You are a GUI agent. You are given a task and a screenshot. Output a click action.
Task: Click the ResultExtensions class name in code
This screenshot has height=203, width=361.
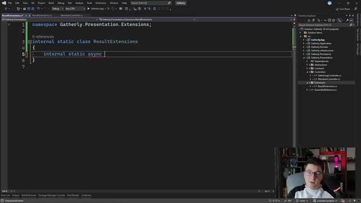pyautogui.click(x=115, y=41)
